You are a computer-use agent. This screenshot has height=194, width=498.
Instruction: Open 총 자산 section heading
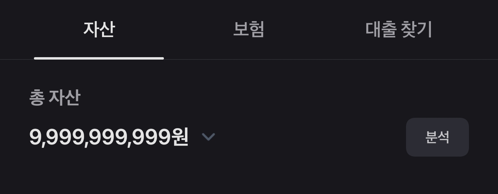[55, 98]
